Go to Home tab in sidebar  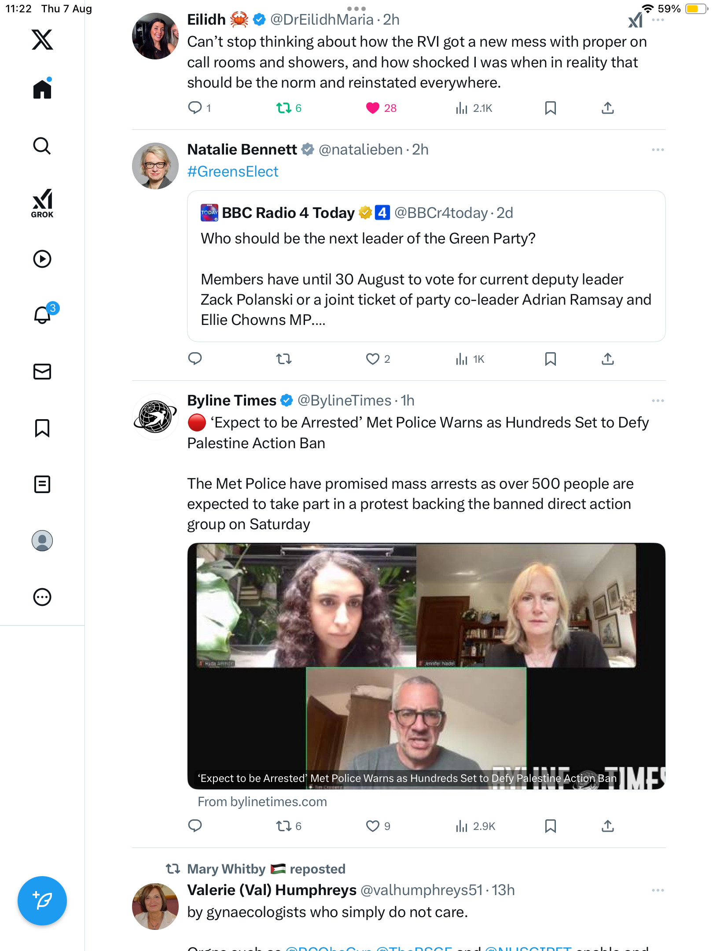click(42, 88)
